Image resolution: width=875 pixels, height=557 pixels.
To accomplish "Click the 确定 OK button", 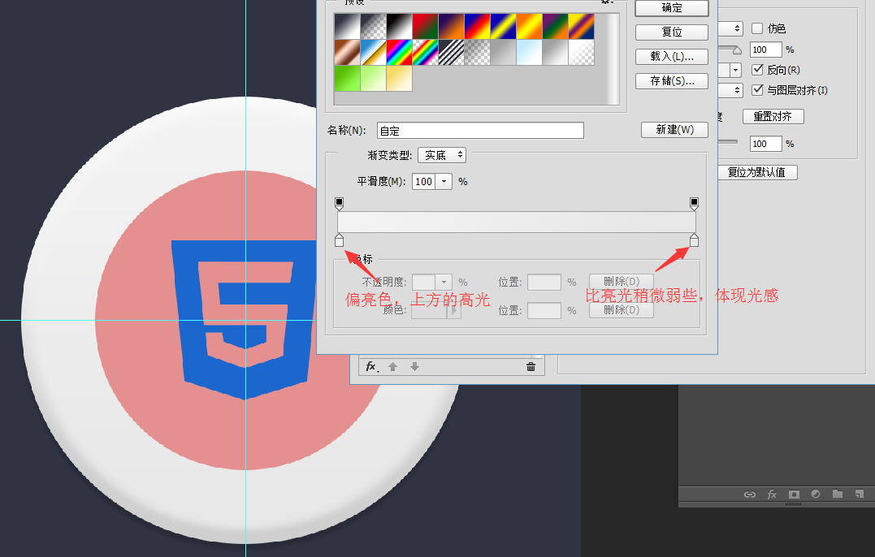I will tap(672, 8).
